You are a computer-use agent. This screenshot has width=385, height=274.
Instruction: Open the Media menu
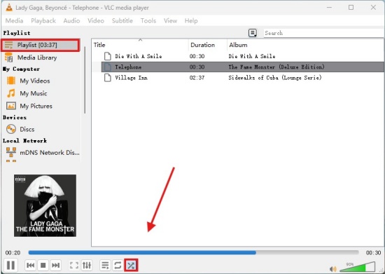point(14,20)
